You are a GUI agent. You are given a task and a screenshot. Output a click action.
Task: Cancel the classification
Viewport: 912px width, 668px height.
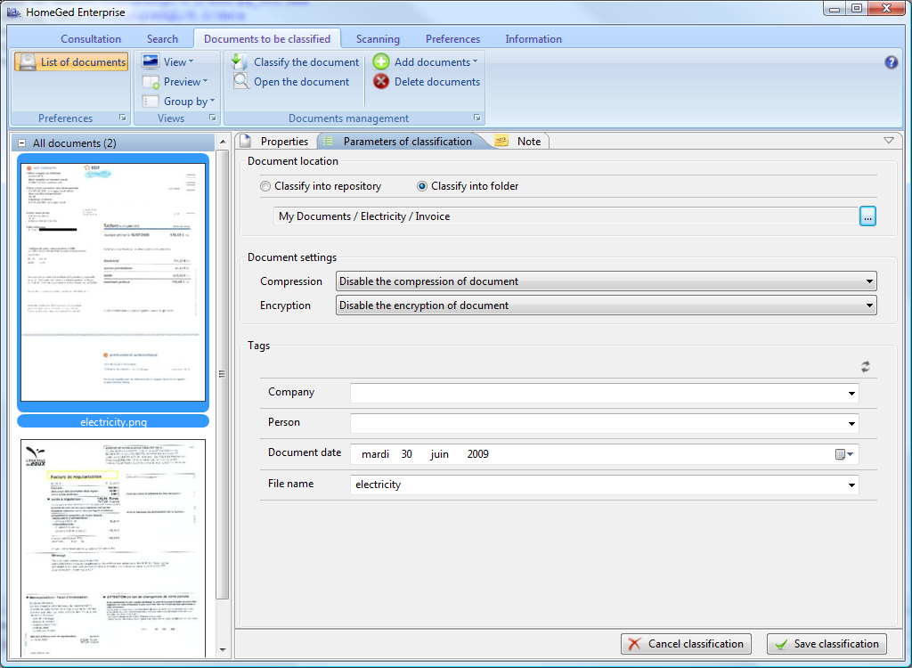686,643
